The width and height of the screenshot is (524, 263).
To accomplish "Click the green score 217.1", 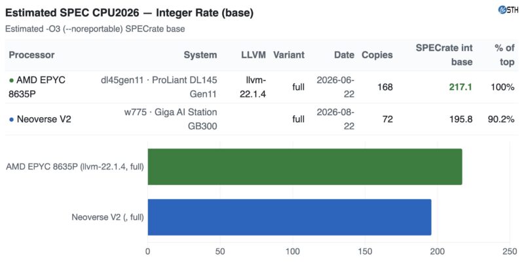I will tap(460, 87).
